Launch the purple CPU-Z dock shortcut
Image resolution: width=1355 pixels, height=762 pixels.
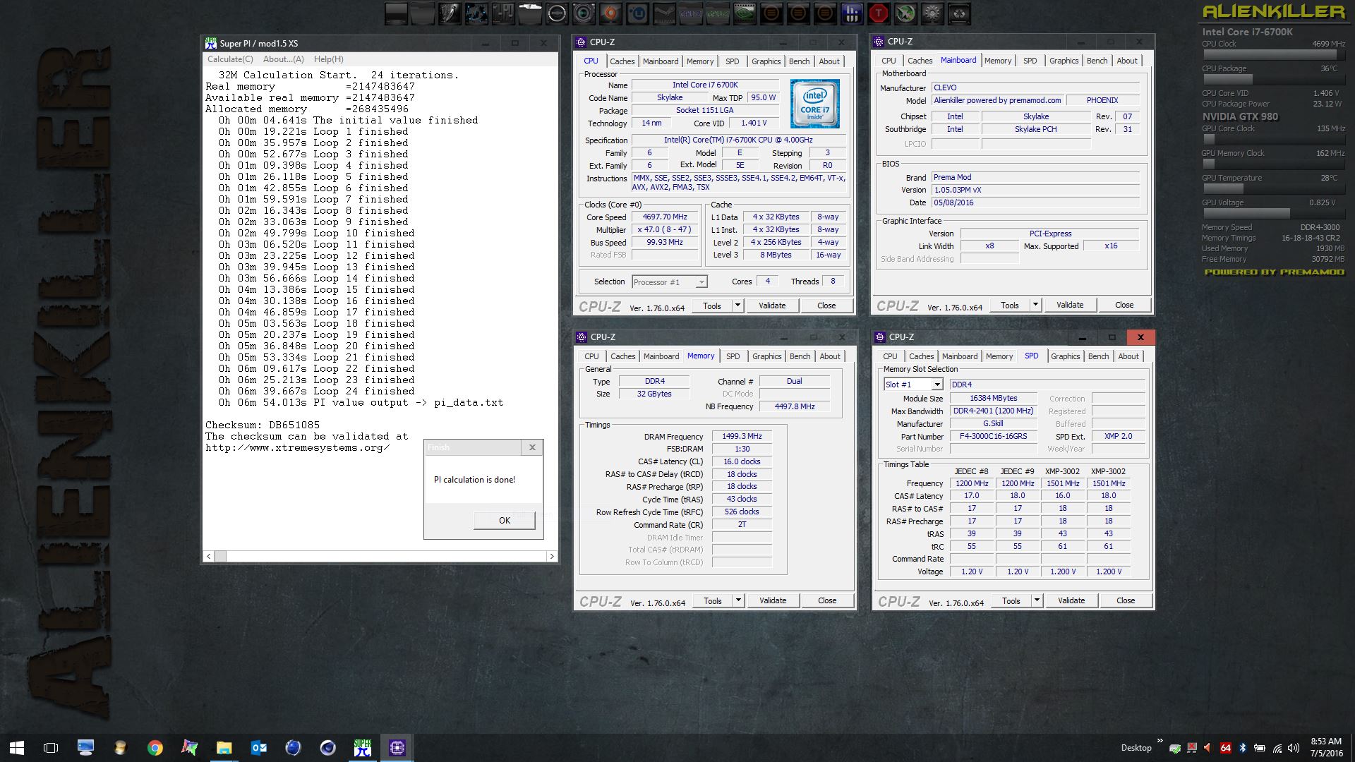point(690,13)
